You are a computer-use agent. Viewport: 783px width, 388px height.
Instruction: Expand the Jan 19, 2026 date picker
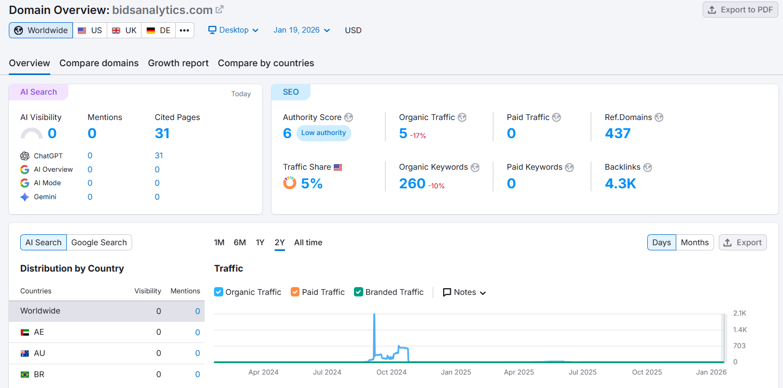tap(302, 30)
